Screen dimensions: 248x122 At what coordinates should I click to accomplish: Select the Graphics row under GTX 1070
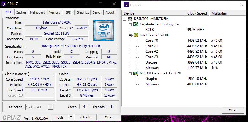[152, 79]
